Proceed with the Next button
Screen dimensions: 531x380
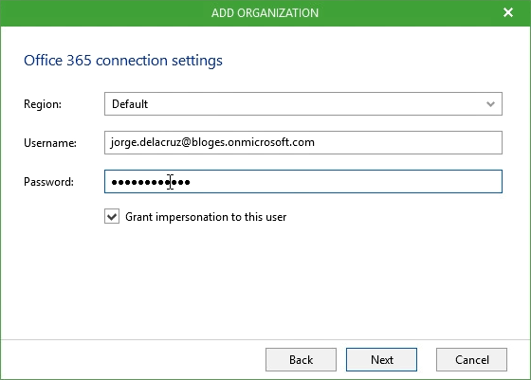[381, 360]
